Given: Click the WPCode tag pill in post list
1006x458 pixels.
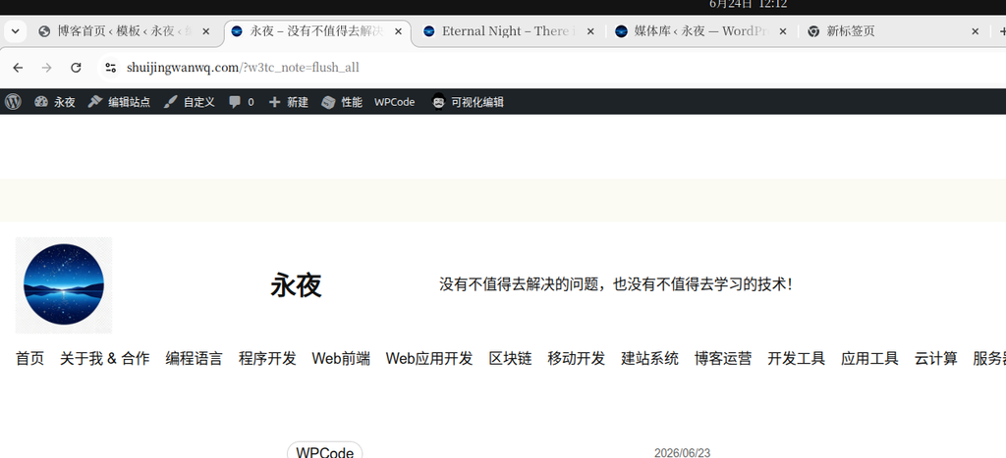Looking at the screenshot, I should tap(324, 450).
